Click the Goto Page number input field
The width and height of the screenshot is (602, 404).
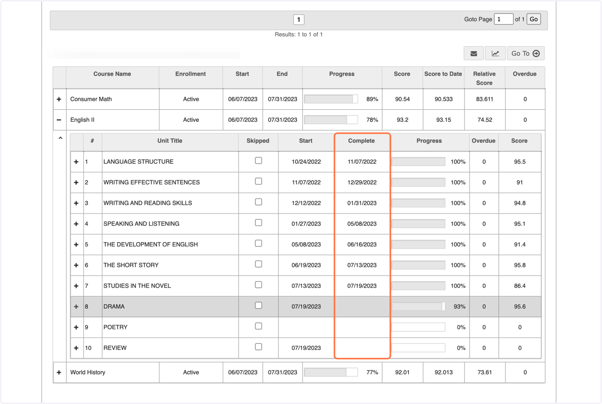[504, 19]
